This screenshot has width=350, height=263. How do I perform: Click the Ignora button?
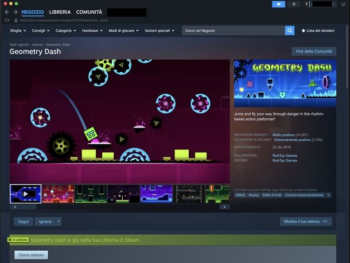(x=45, y=222)
